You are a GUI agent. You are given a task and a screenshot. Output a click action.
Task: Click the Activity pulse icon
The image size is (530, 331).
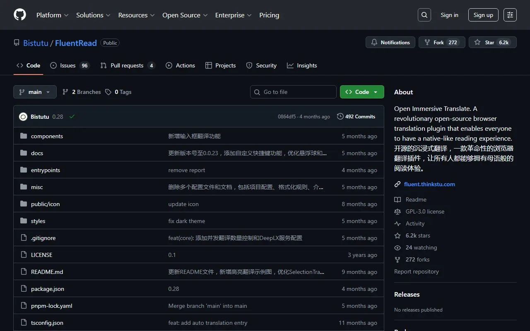coord(397,223)
